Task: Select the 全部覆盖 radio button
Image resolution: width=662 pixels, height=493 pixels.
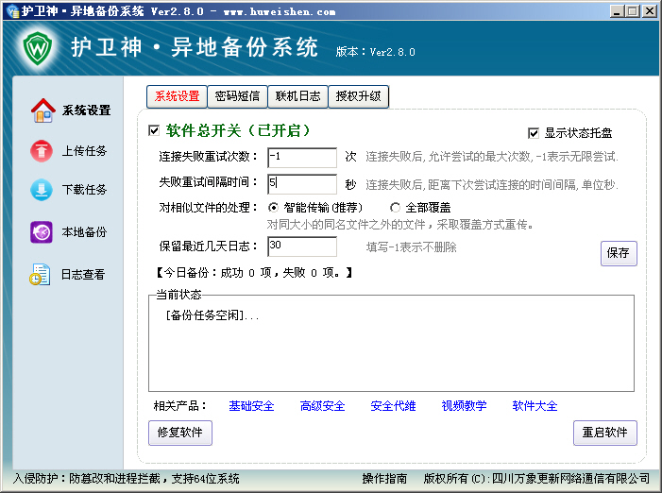Action: pyautogui.click(x=395, y=208)
